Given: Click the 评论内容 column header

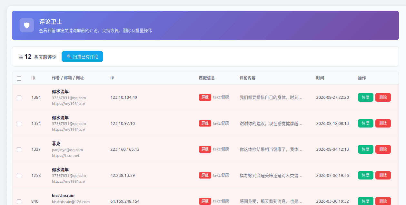Looking at the screenshot, I should coord(248,78).
